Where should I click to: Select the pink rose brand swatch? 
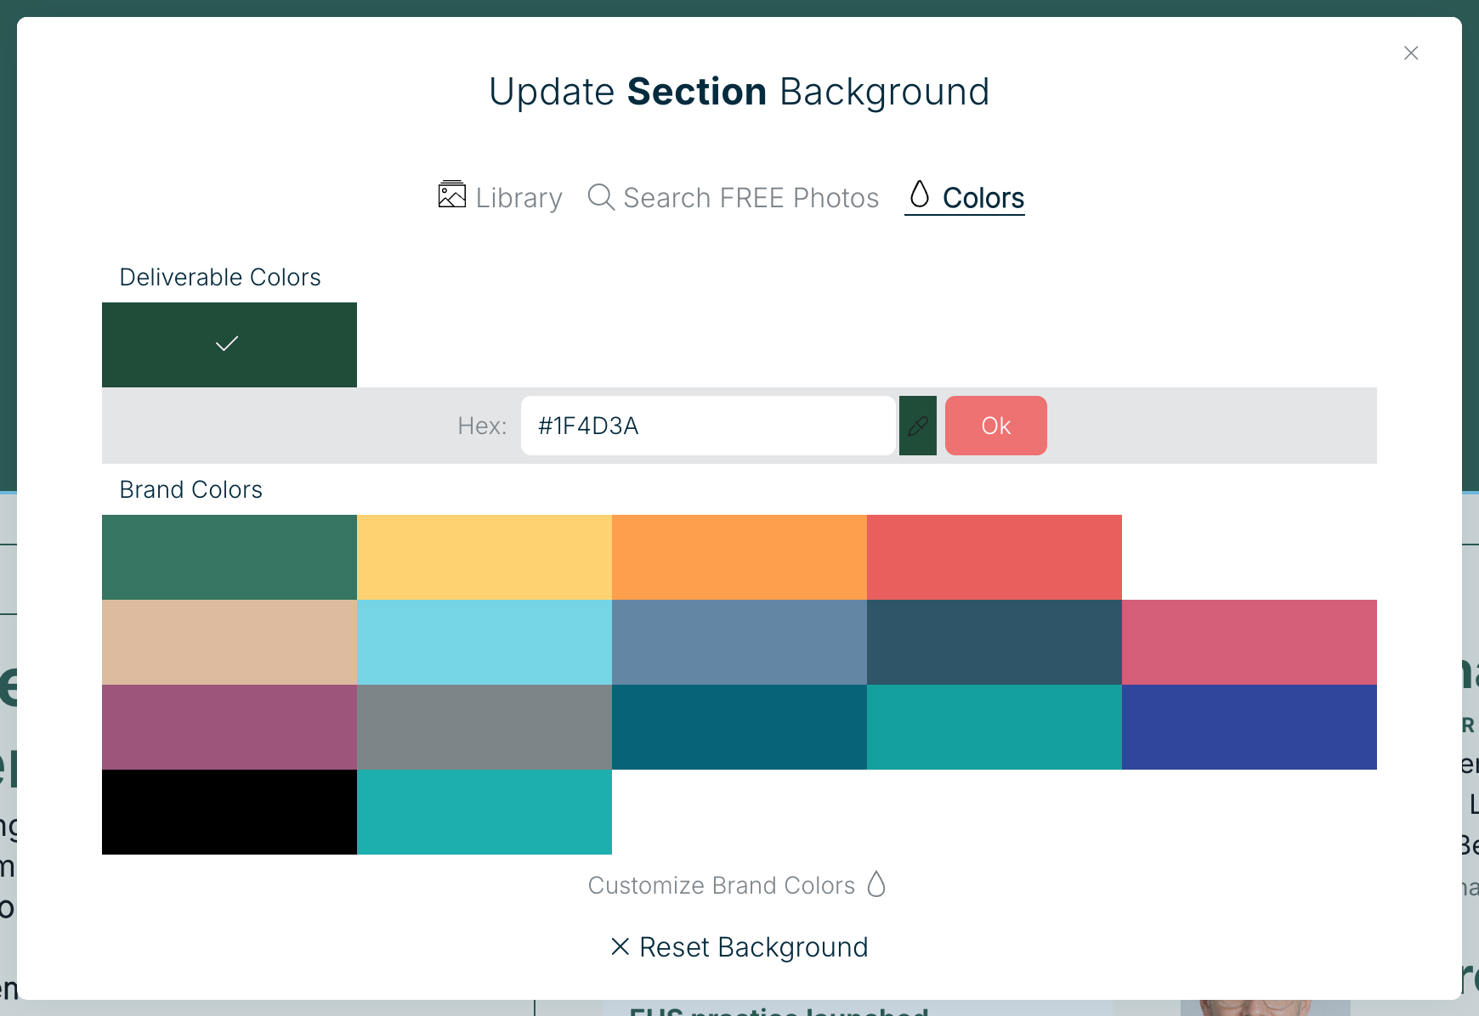coord(1249,642)
